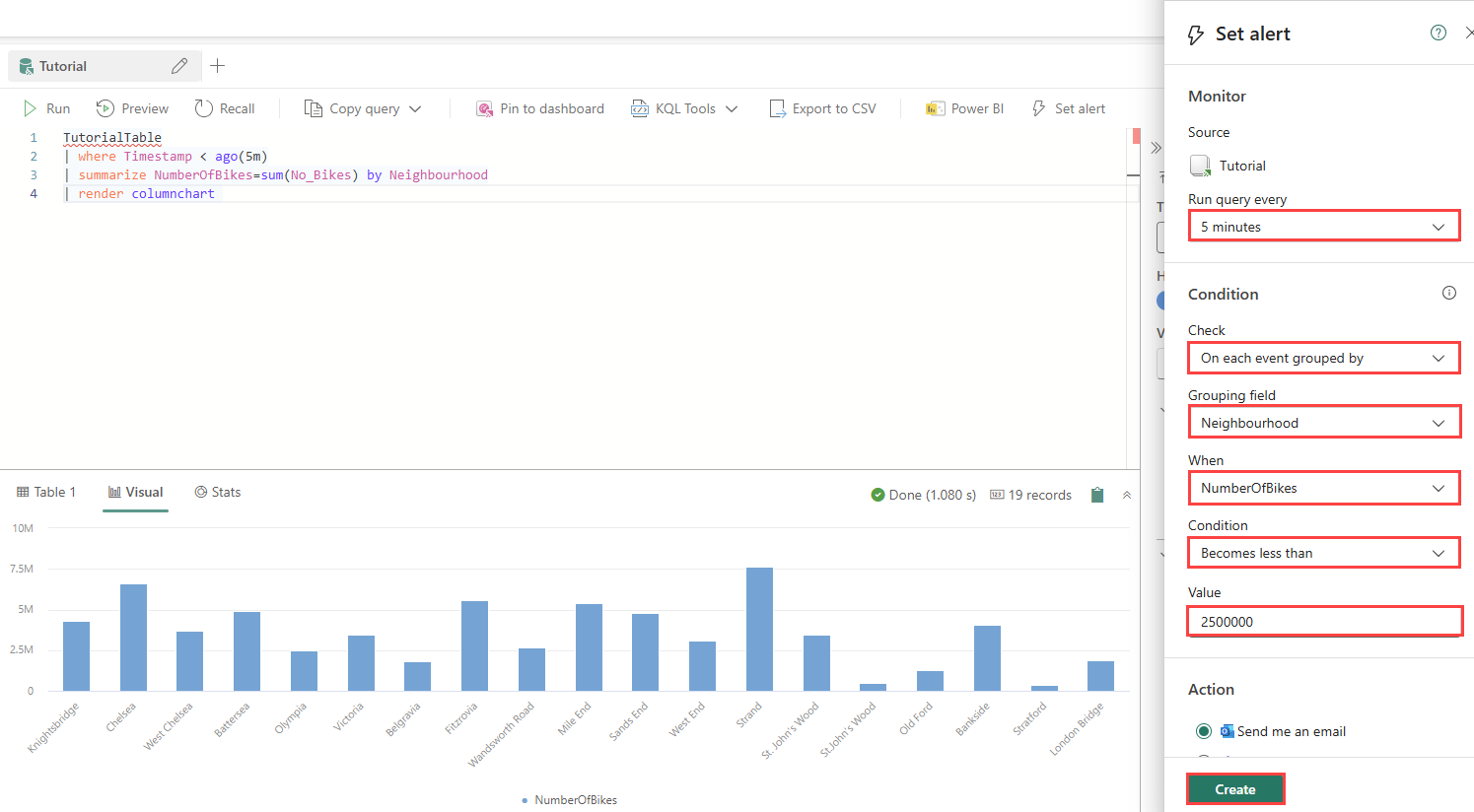The image size is (1474, 812).
Task: Switch to the Stats tab
Action: coord(217,492)
